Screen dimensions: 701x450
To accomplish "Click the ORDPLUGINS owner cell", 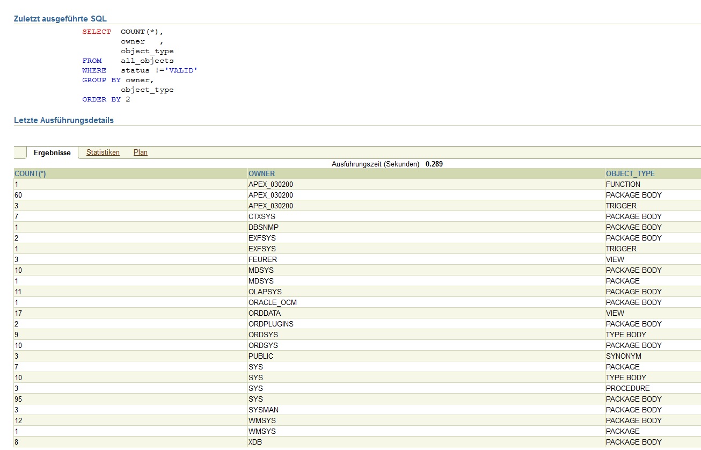I will (271, 324).
